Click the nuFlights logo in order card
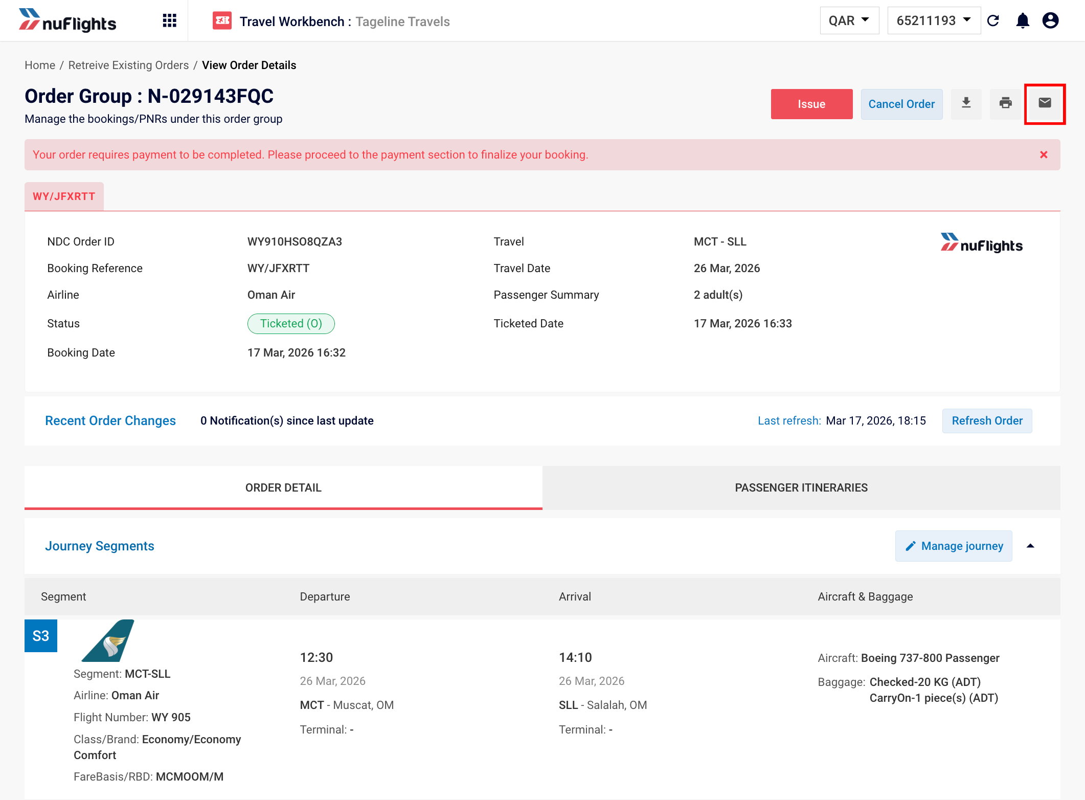 981,243
